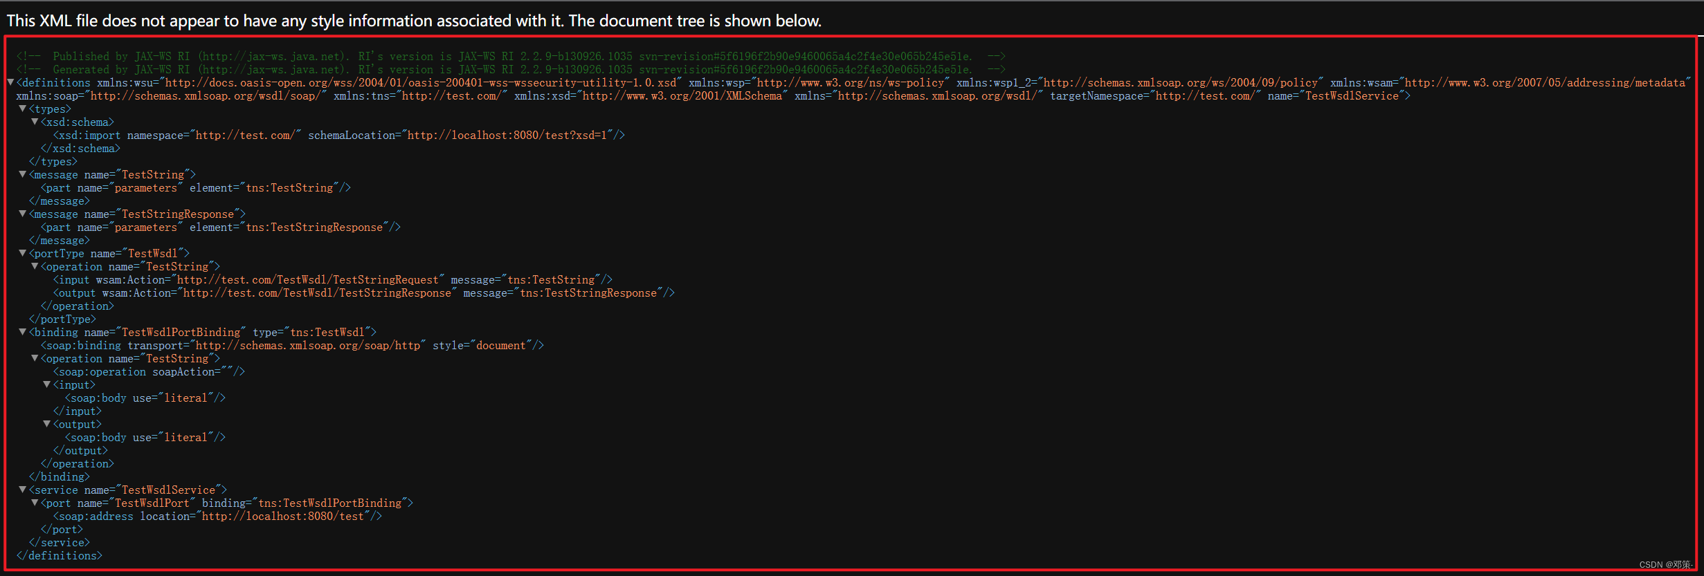The image size is (1704, 576).
Task: Click the closing </binding> tag
Action: coord(60,476)
